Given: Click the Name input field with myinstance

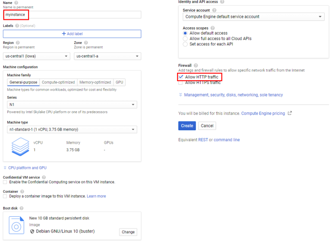Looking at the screenshot, I should coord(72,15).
